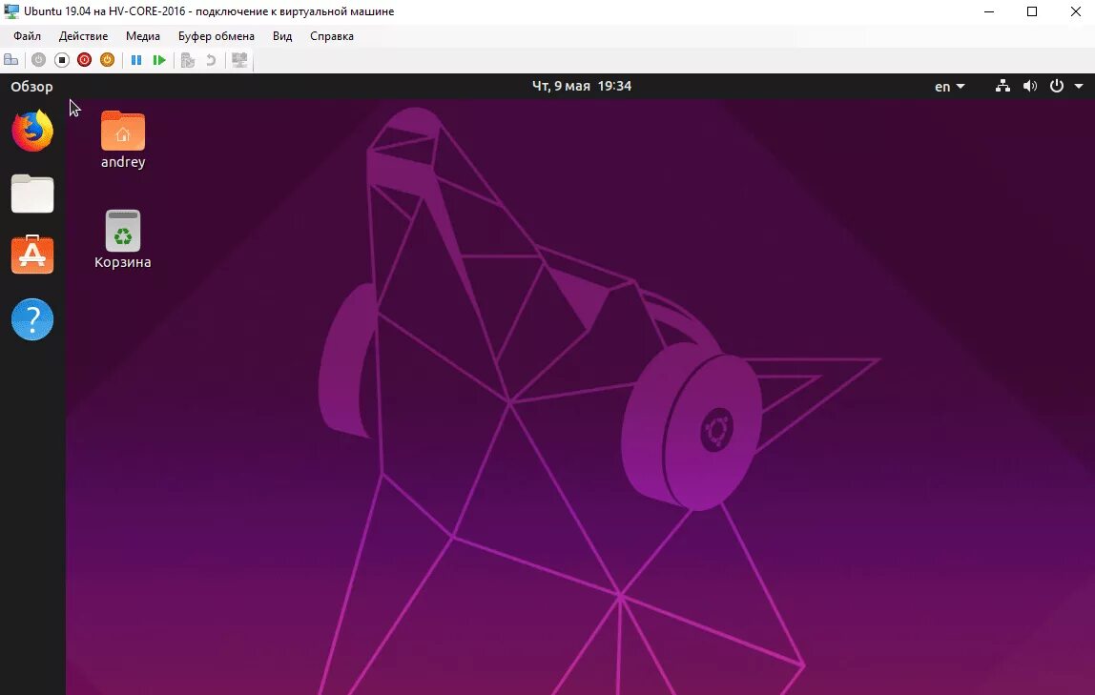Click the VM connection window title icon
The image size is (1095, 695).
pyautogui.click(x=11, y=11)
